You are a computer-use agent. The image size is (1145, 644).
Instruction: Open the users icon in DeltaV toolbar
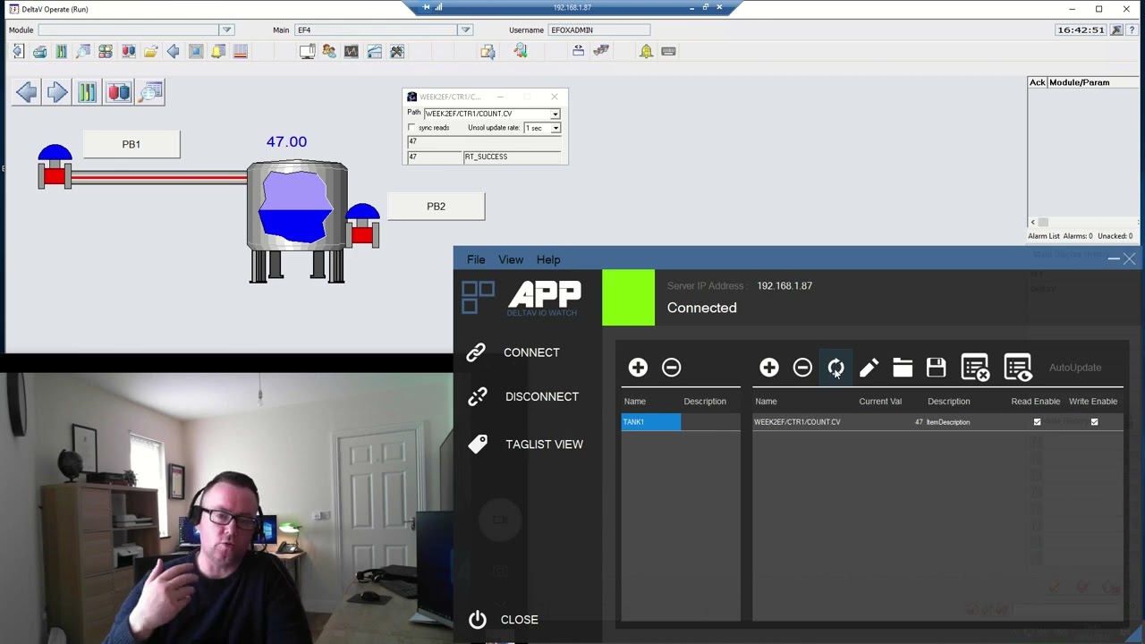pyautogui.click(x=329, y=52)
